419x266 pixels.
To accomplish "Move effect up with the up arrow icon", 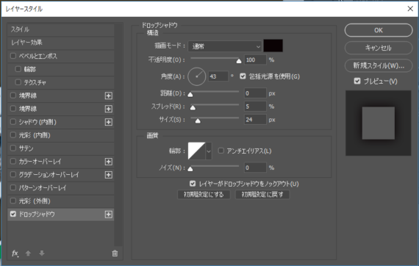I will pos(28,254).
